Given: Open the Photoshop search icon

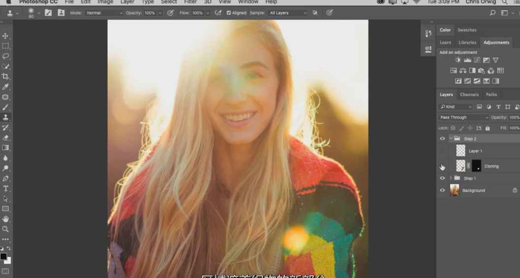Looking at the screenshot, I should point(493,13).
